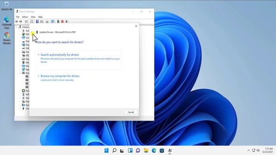The width and height of the screenshot is (276, 155).
Task: Show hidden icons tray chevron
Action: [x=248, y=150]
